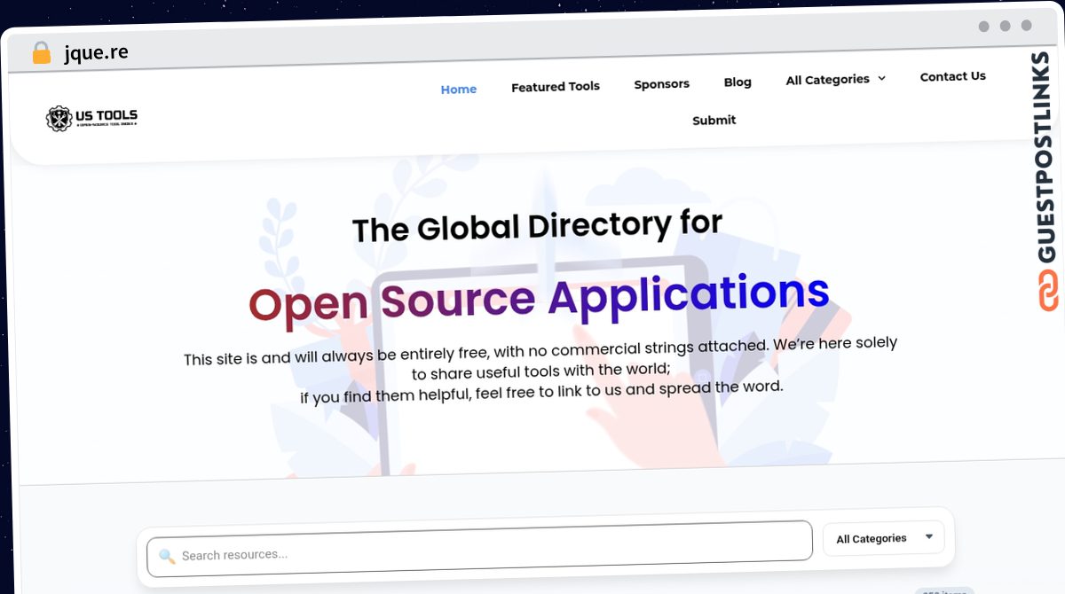Expand the All Categories navigation menu

pos(836,80)
